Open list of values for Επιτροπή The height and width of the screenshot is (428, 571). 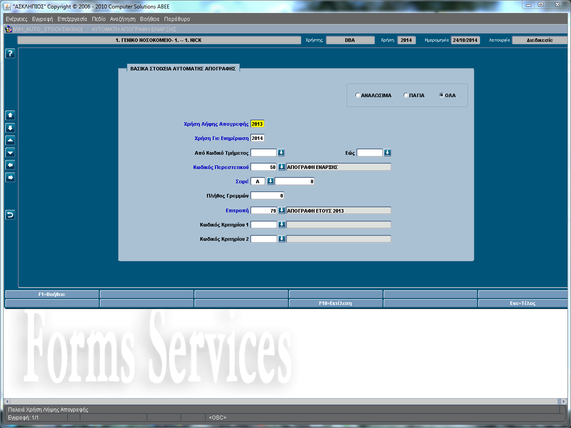[281, 210]
